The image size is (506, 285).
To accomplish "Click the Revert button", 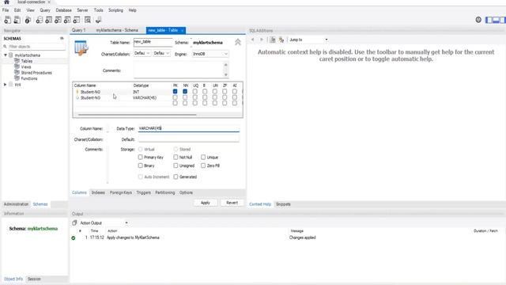I will [x=232, y=203].
